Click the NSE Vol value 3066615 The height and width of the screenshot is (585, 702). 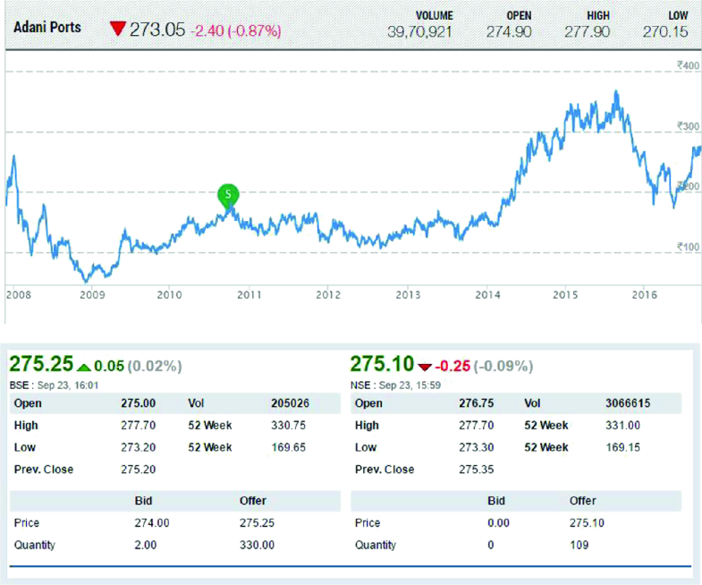[x=628, y=403]
